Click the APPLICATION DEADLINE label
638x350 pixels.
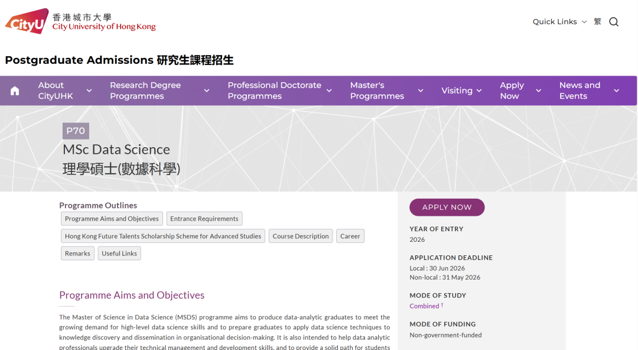tap(451, 258)
